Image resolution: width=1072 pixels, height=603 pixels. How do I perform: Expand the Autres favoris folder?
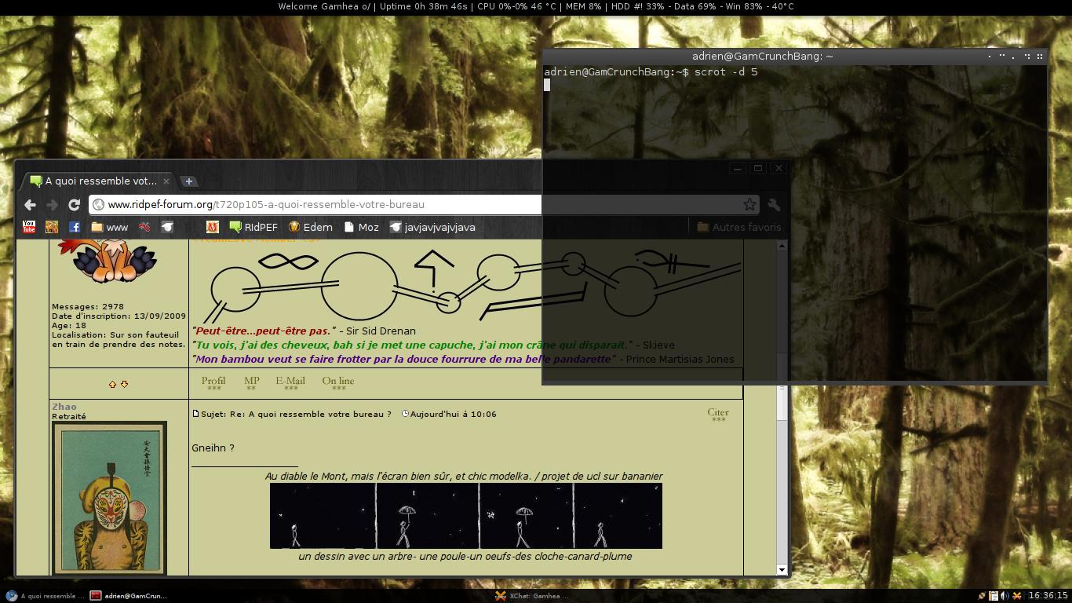738,227
